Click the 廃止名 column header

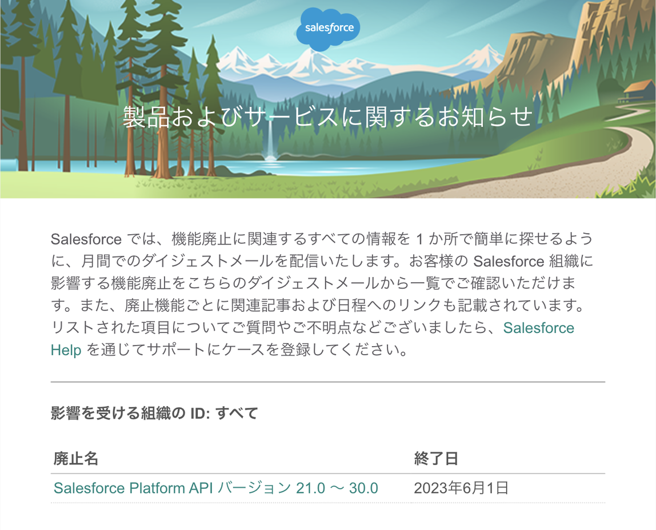tap(76, 459)
